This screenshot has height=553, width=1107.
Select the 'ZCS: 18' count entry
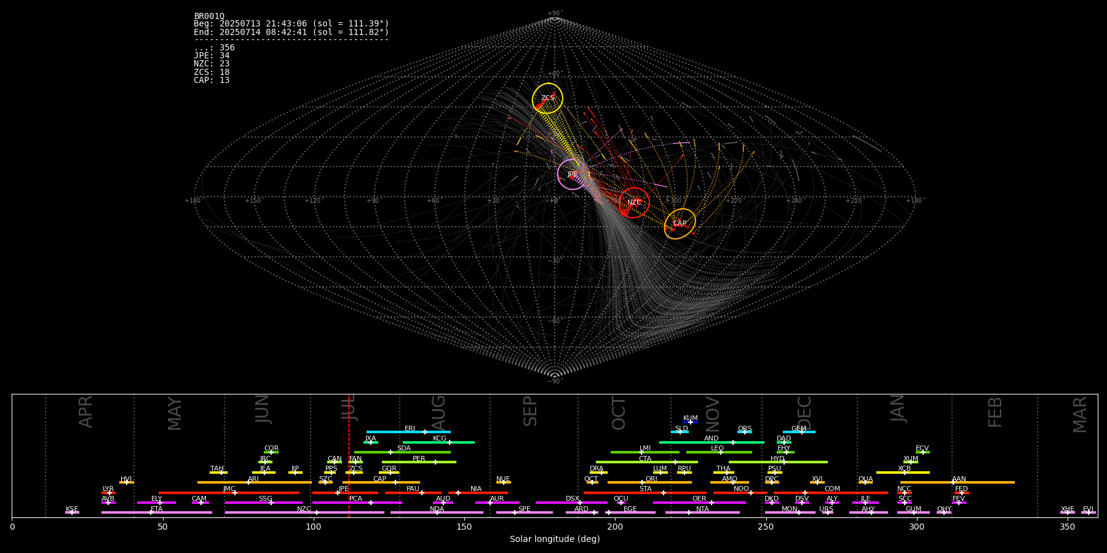pos(212,73)
